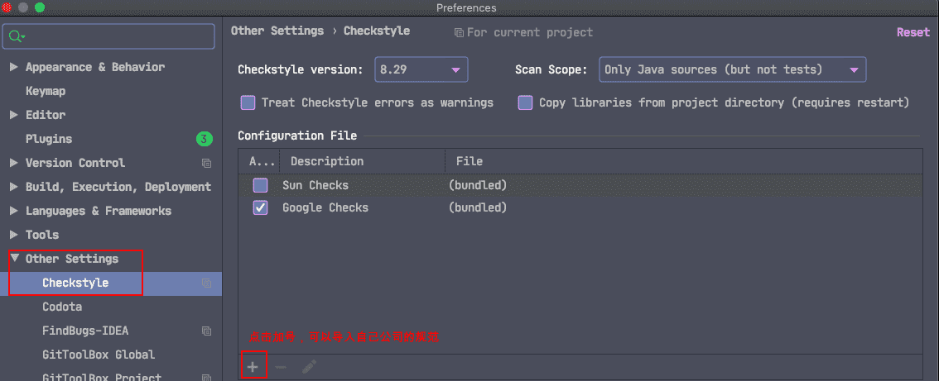The width and height of the screenshot is (939, 381).
Task: Check Copy libraries from project directory
Action: click(x=525, y=102)
